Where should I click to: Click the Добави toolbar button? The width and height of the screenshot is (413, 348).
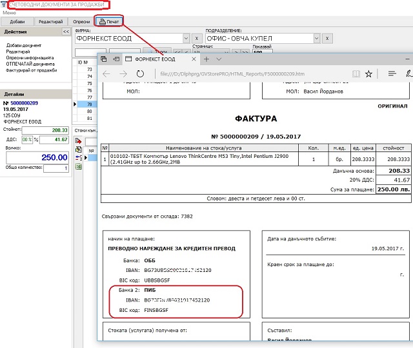(17, 21)
